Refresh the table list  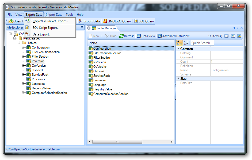(127, 36)
